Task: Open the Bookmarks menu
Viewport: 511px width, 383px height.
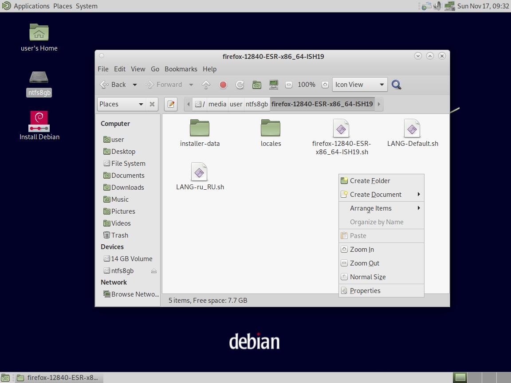Action: tap(181, 69)
